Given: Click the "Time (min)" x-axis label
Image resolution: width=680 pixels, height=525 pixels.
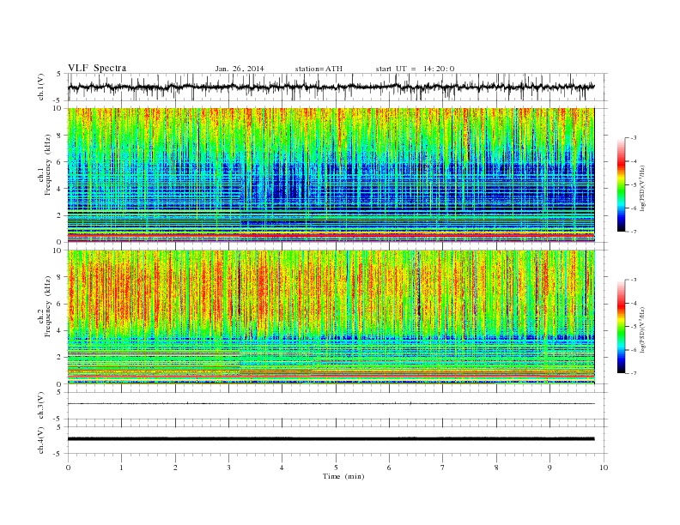Looking at the screenshot, I should click(x=343, y=476).
